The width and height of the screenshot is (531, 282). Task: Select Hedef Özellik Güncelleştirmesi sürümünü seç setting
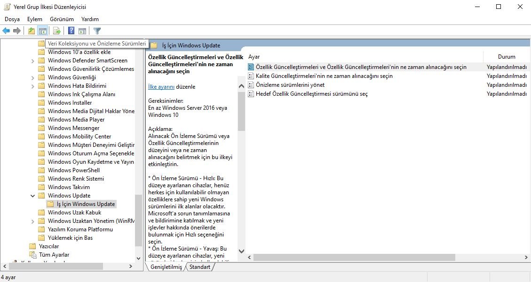coord(311,94)
